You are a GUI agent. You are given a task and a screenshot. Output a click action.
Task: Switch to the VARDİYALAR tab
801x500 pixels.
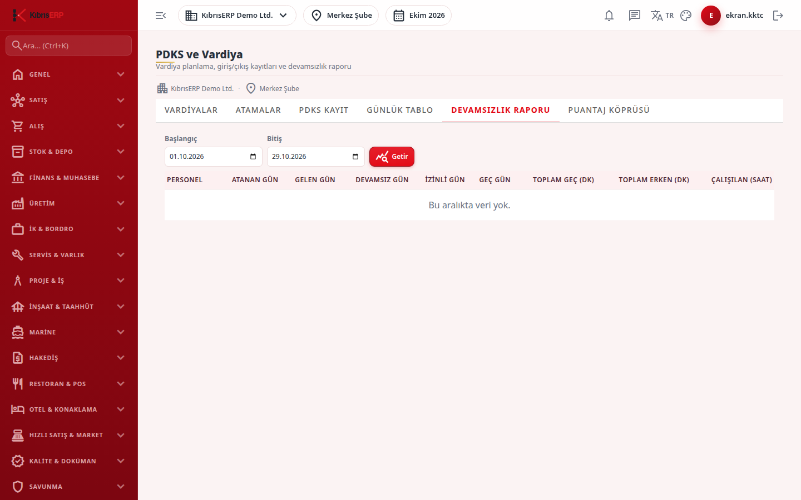point(191,110)
